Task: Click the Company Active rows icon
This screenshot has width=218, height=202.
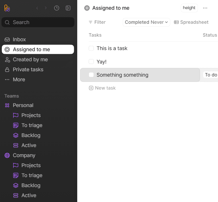Action: (16, 195)
